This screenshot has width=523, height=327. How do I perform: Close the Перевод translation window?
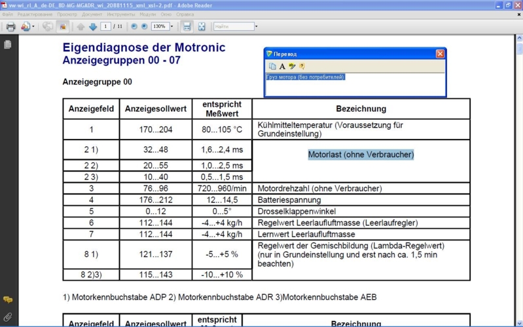click(440, 54)
